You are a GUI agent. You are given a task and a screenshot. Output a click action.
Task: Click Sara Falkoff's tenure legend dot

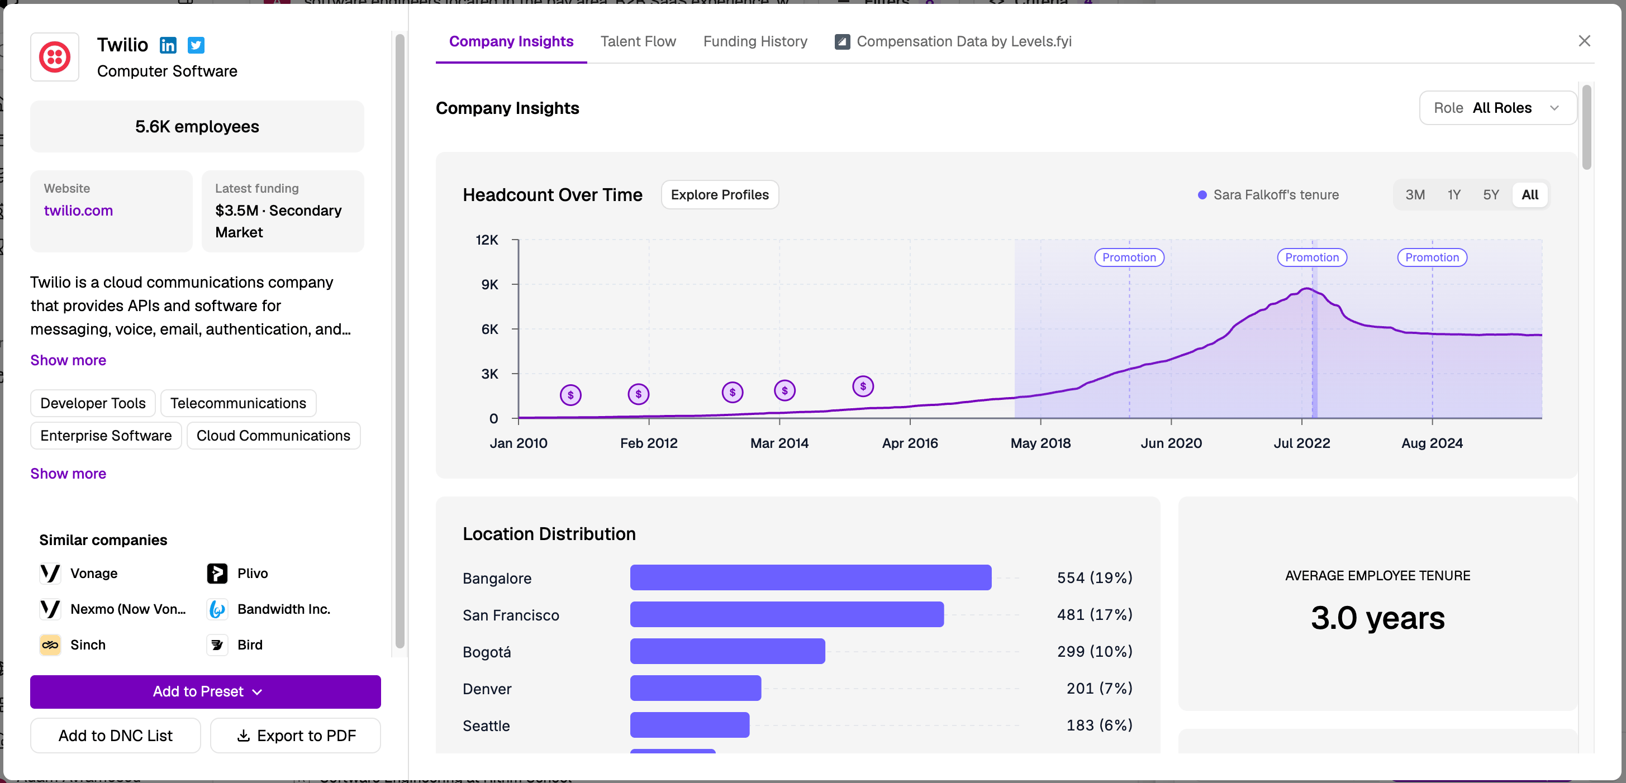(1202, 195)
